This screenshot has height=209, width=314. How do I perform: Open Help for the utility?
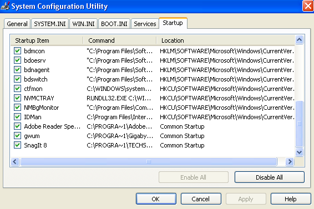[x=291, y=199]
